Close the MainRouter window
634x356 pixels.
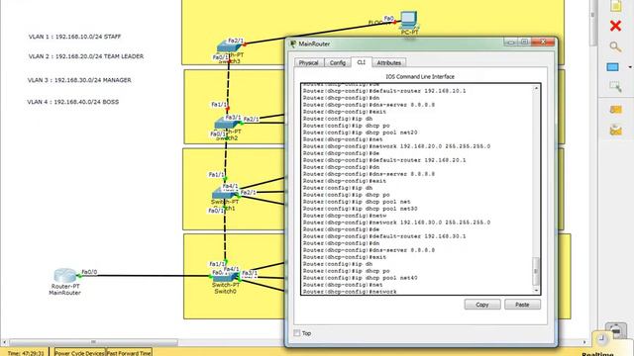coord(543,42)
